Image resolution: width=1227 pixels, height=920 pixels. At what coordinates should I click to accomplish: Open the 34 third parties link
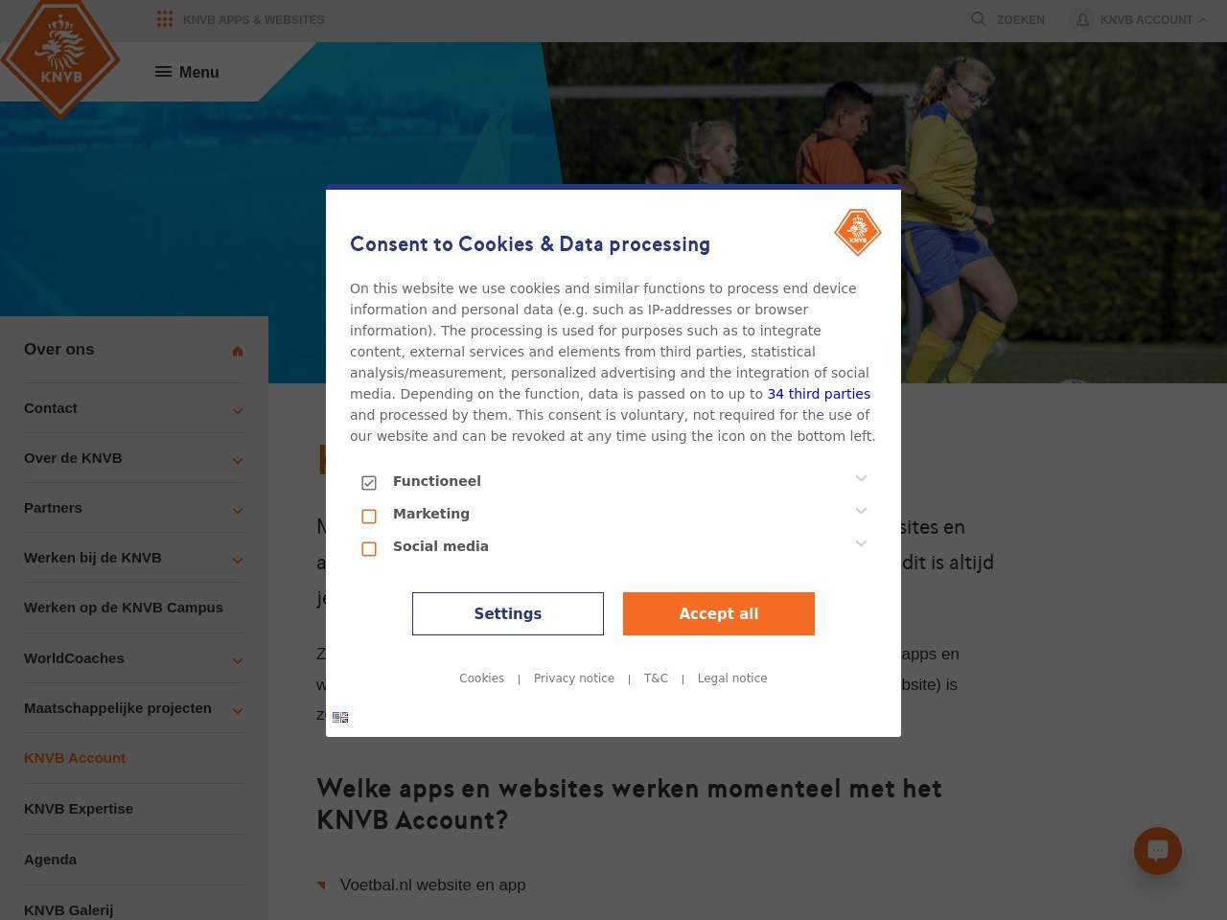pos(819,394)
